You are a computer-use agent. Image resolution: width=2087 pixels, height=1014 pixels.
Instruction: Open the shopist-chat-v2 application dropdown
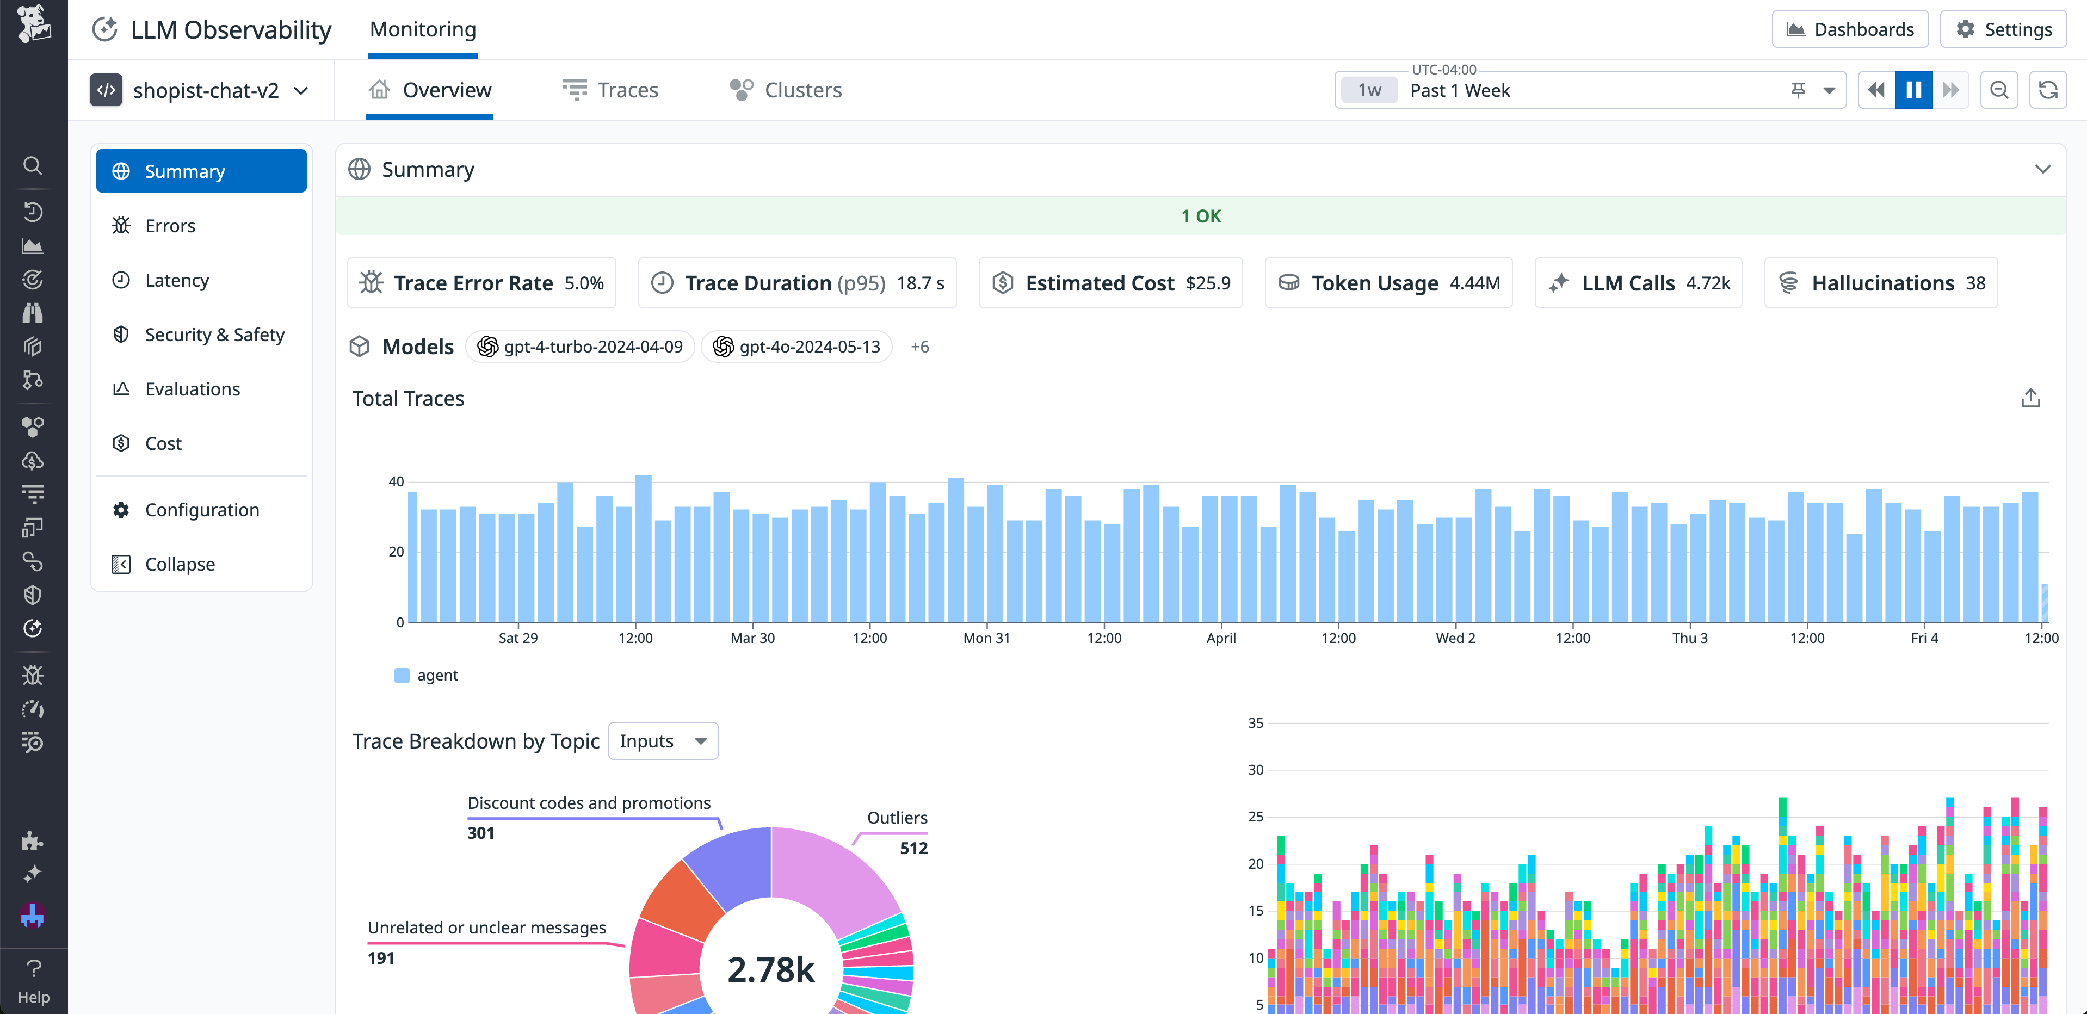[x=202, y=90]
